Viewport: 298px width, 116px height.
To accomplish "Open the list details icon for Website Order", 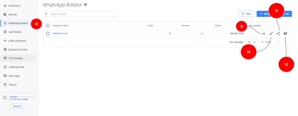I will (285, 34).
